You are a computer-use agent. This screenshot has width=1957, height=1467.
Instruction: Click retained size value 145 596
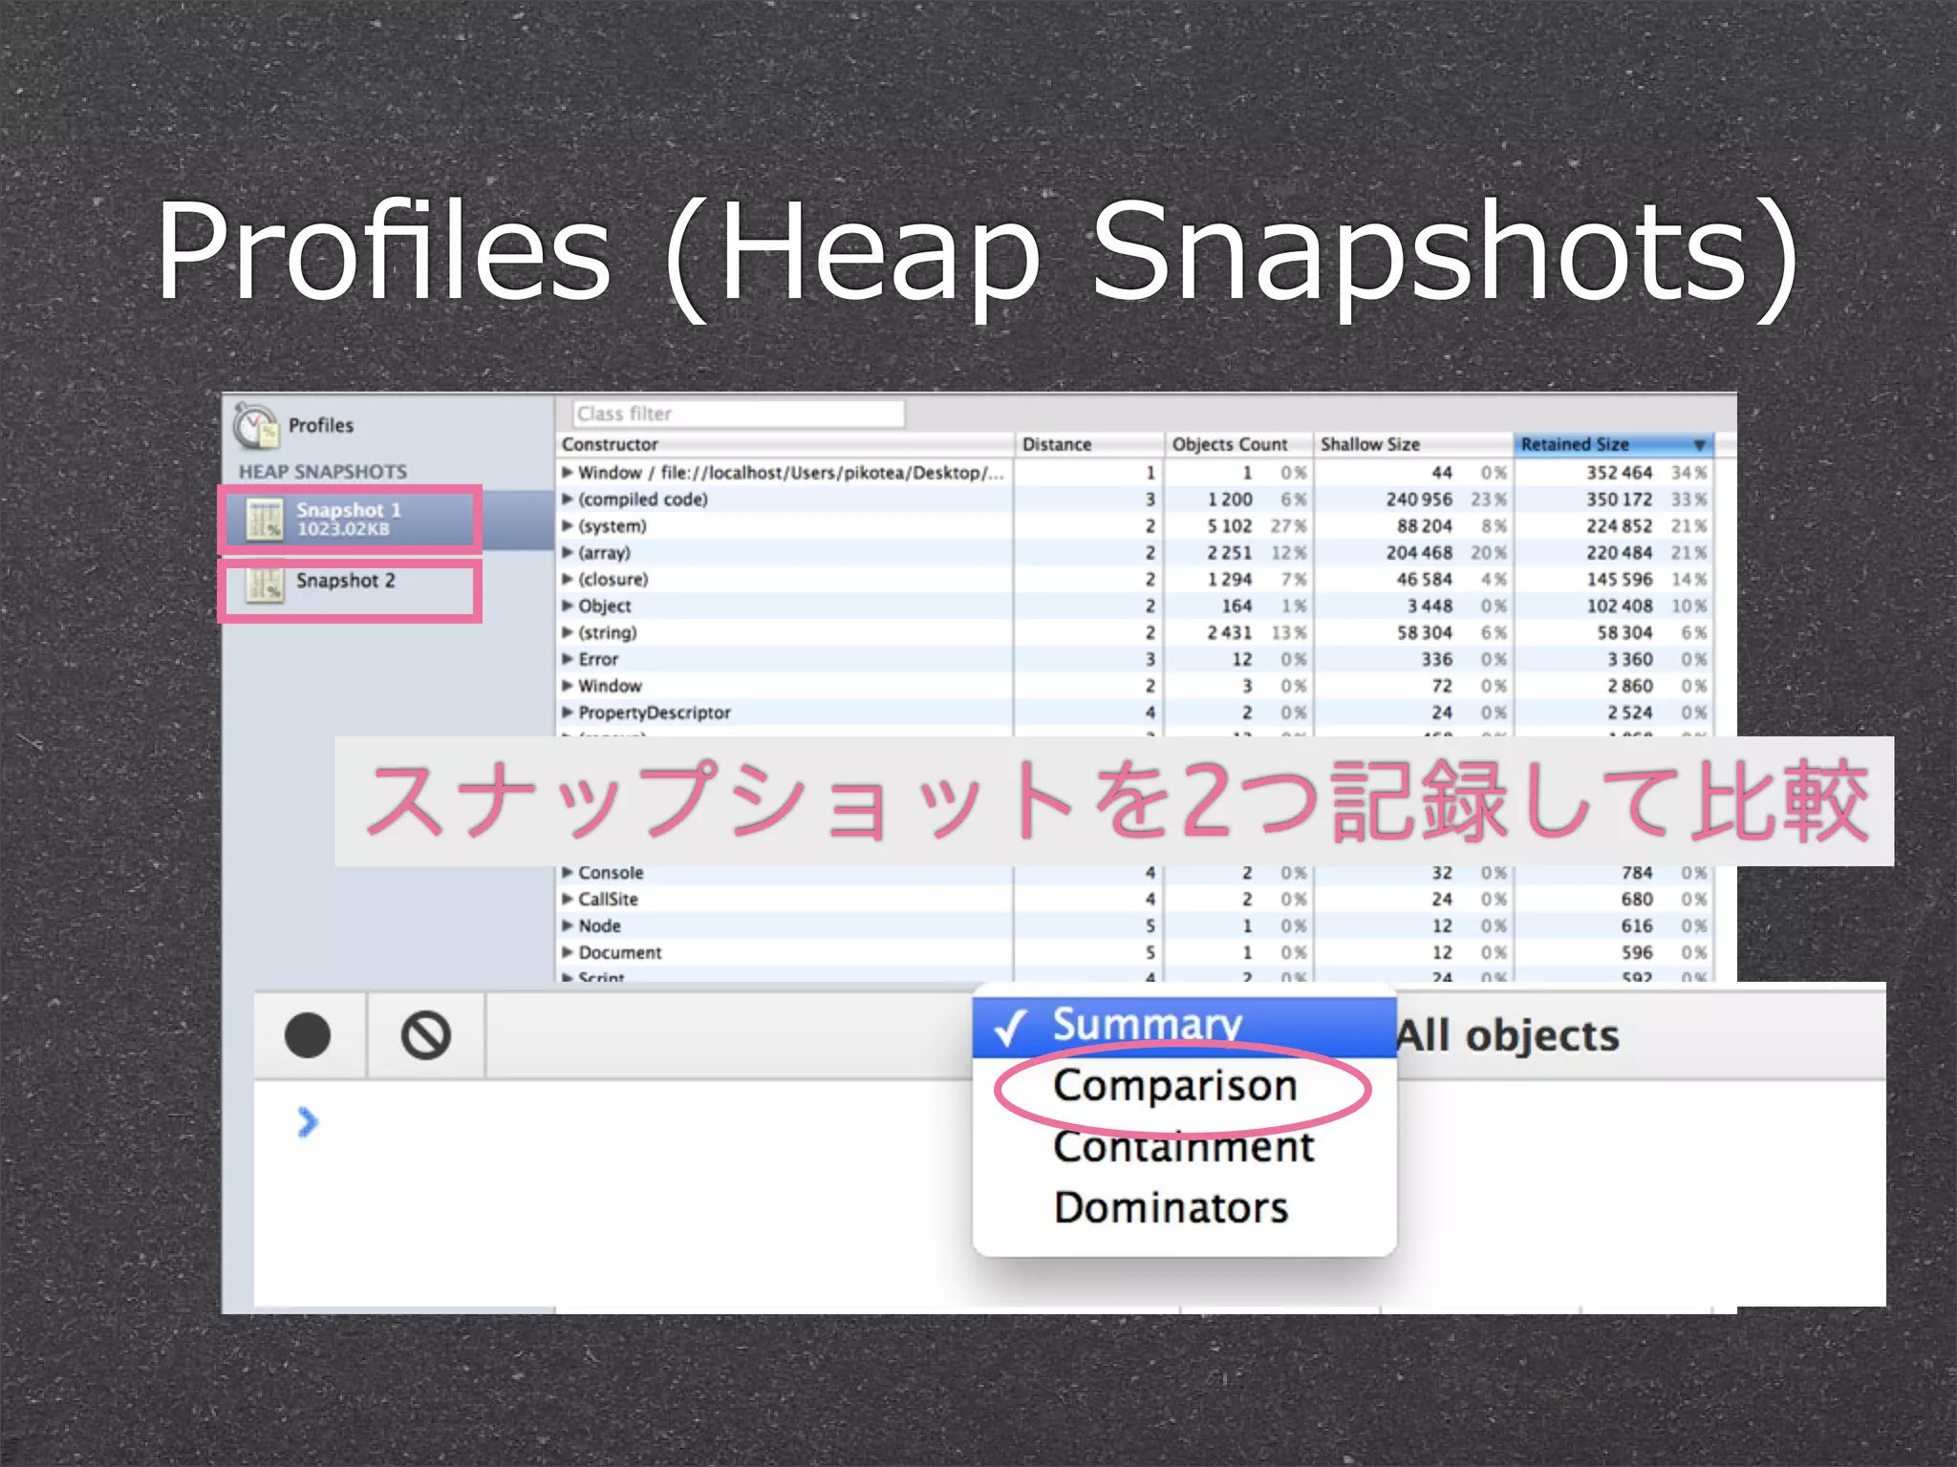pos(1619,580)
